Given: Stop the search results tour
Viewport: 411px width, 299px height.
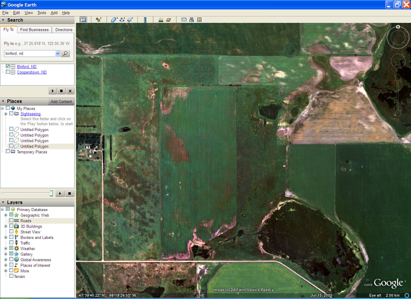Looking at the screenshot, I should [61, 91].
